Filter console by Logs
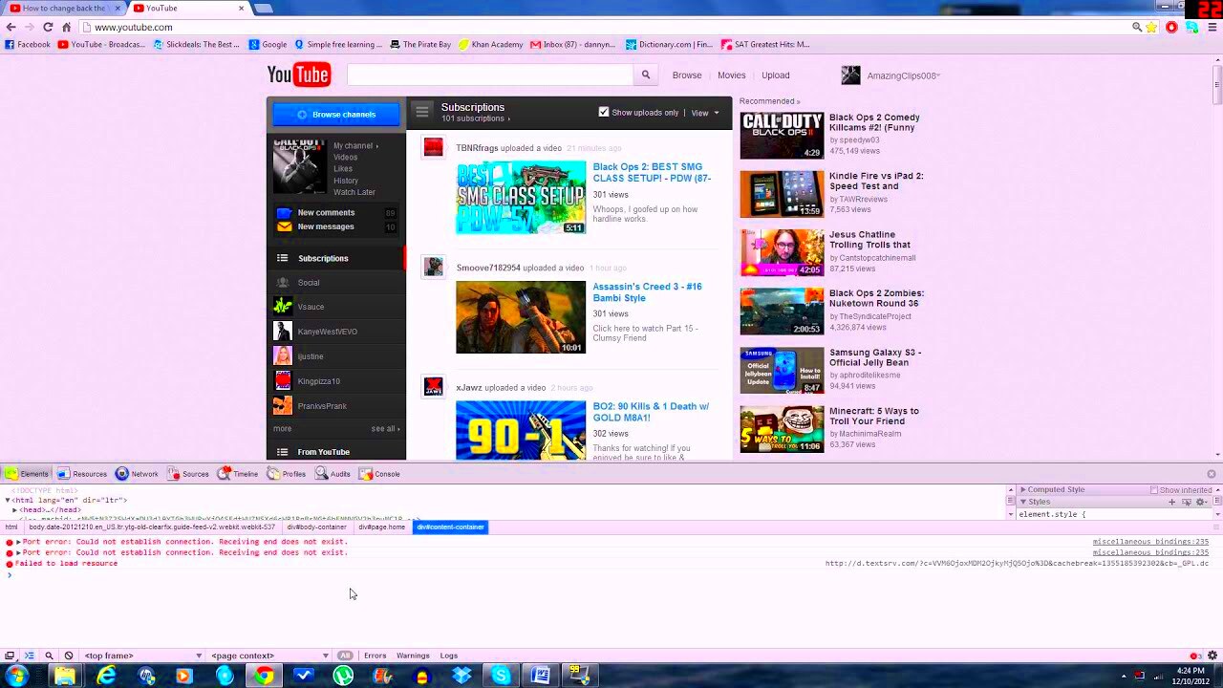The image size is (1223, 688). click(x=448, y=656)
